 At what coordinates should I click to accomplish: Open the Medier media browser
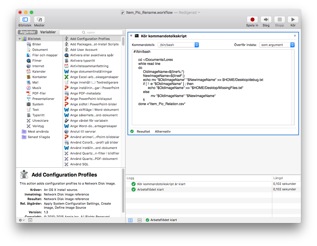pyautogui.click(x=40, y=20)
